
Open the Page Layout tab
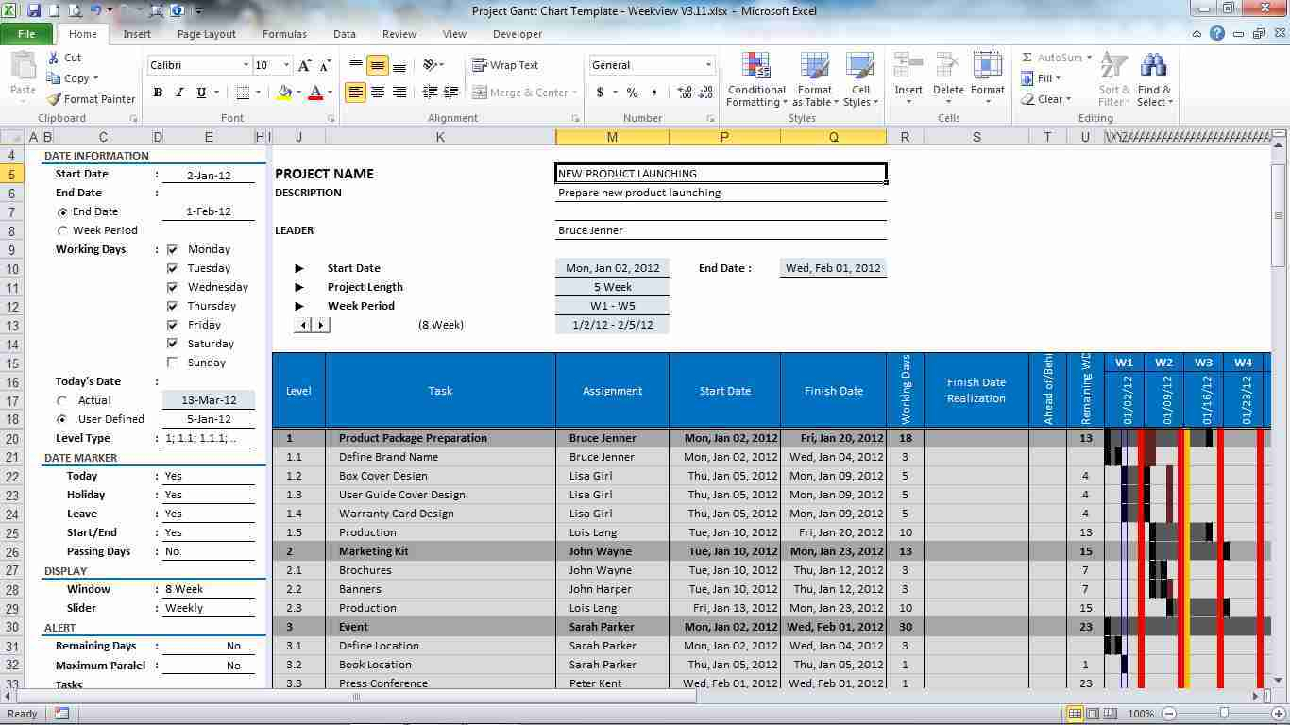pyautogui.click(x=206, y=33)
